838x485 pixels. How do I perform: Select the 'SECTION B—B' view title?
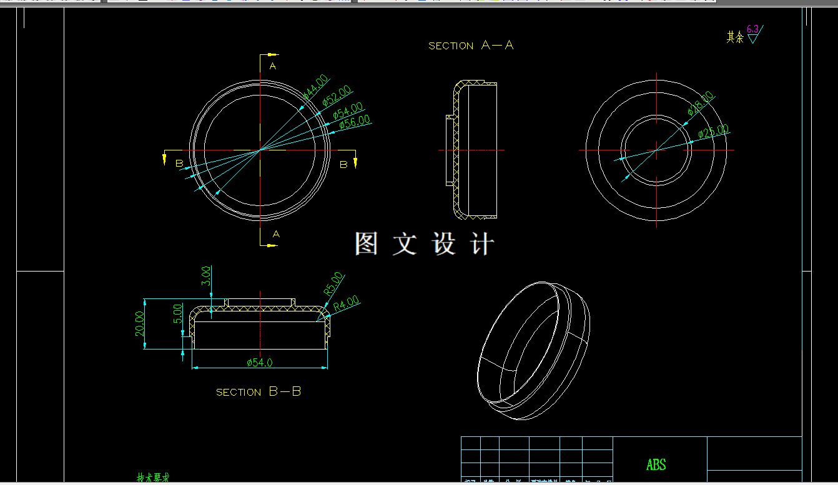(259, 392)
